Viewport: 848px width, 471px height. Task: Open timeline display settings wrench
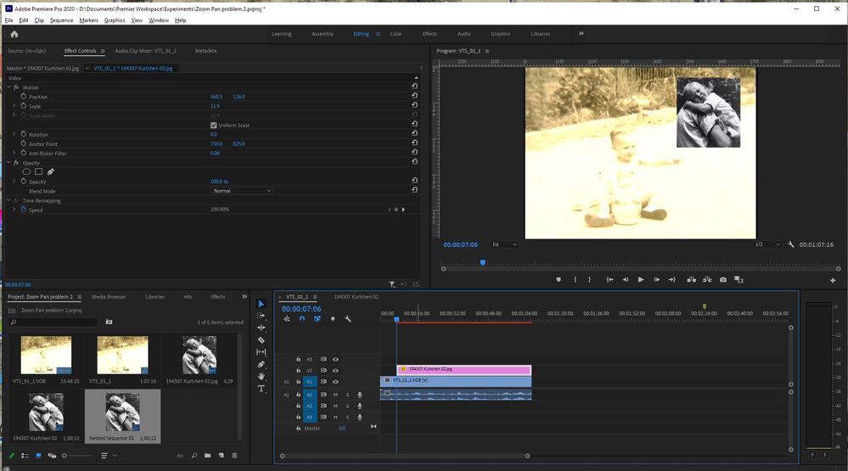point(347,319)
